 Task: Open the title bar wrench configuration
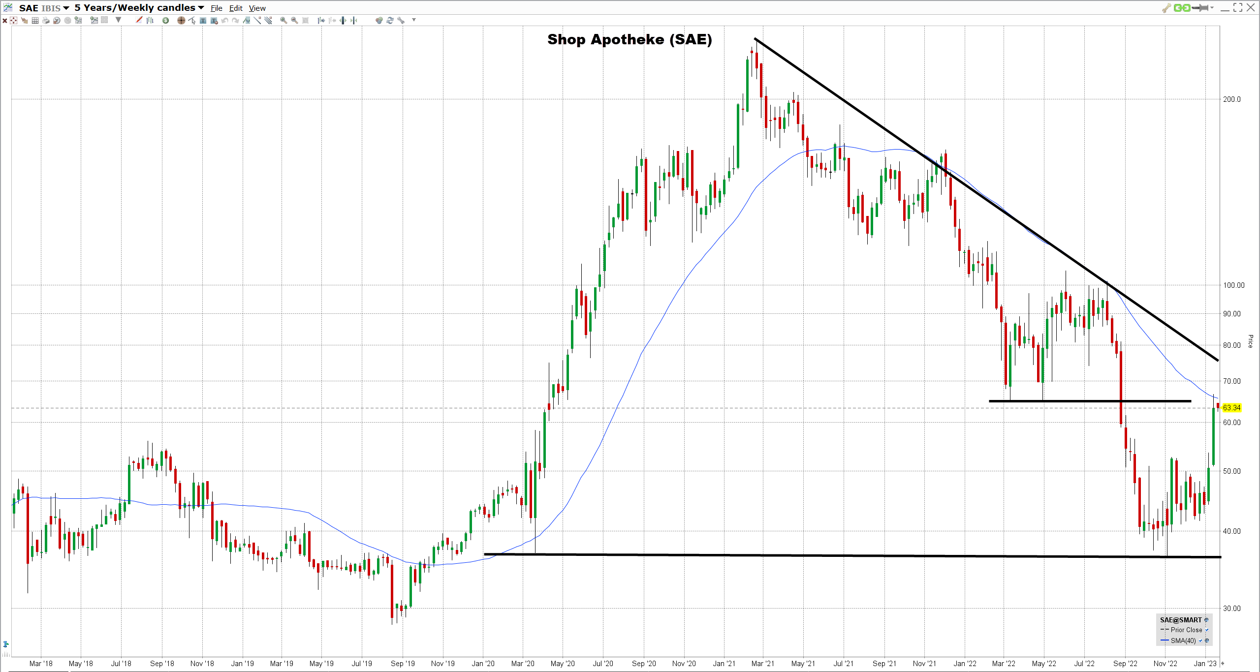click(x=1166, y=8)
